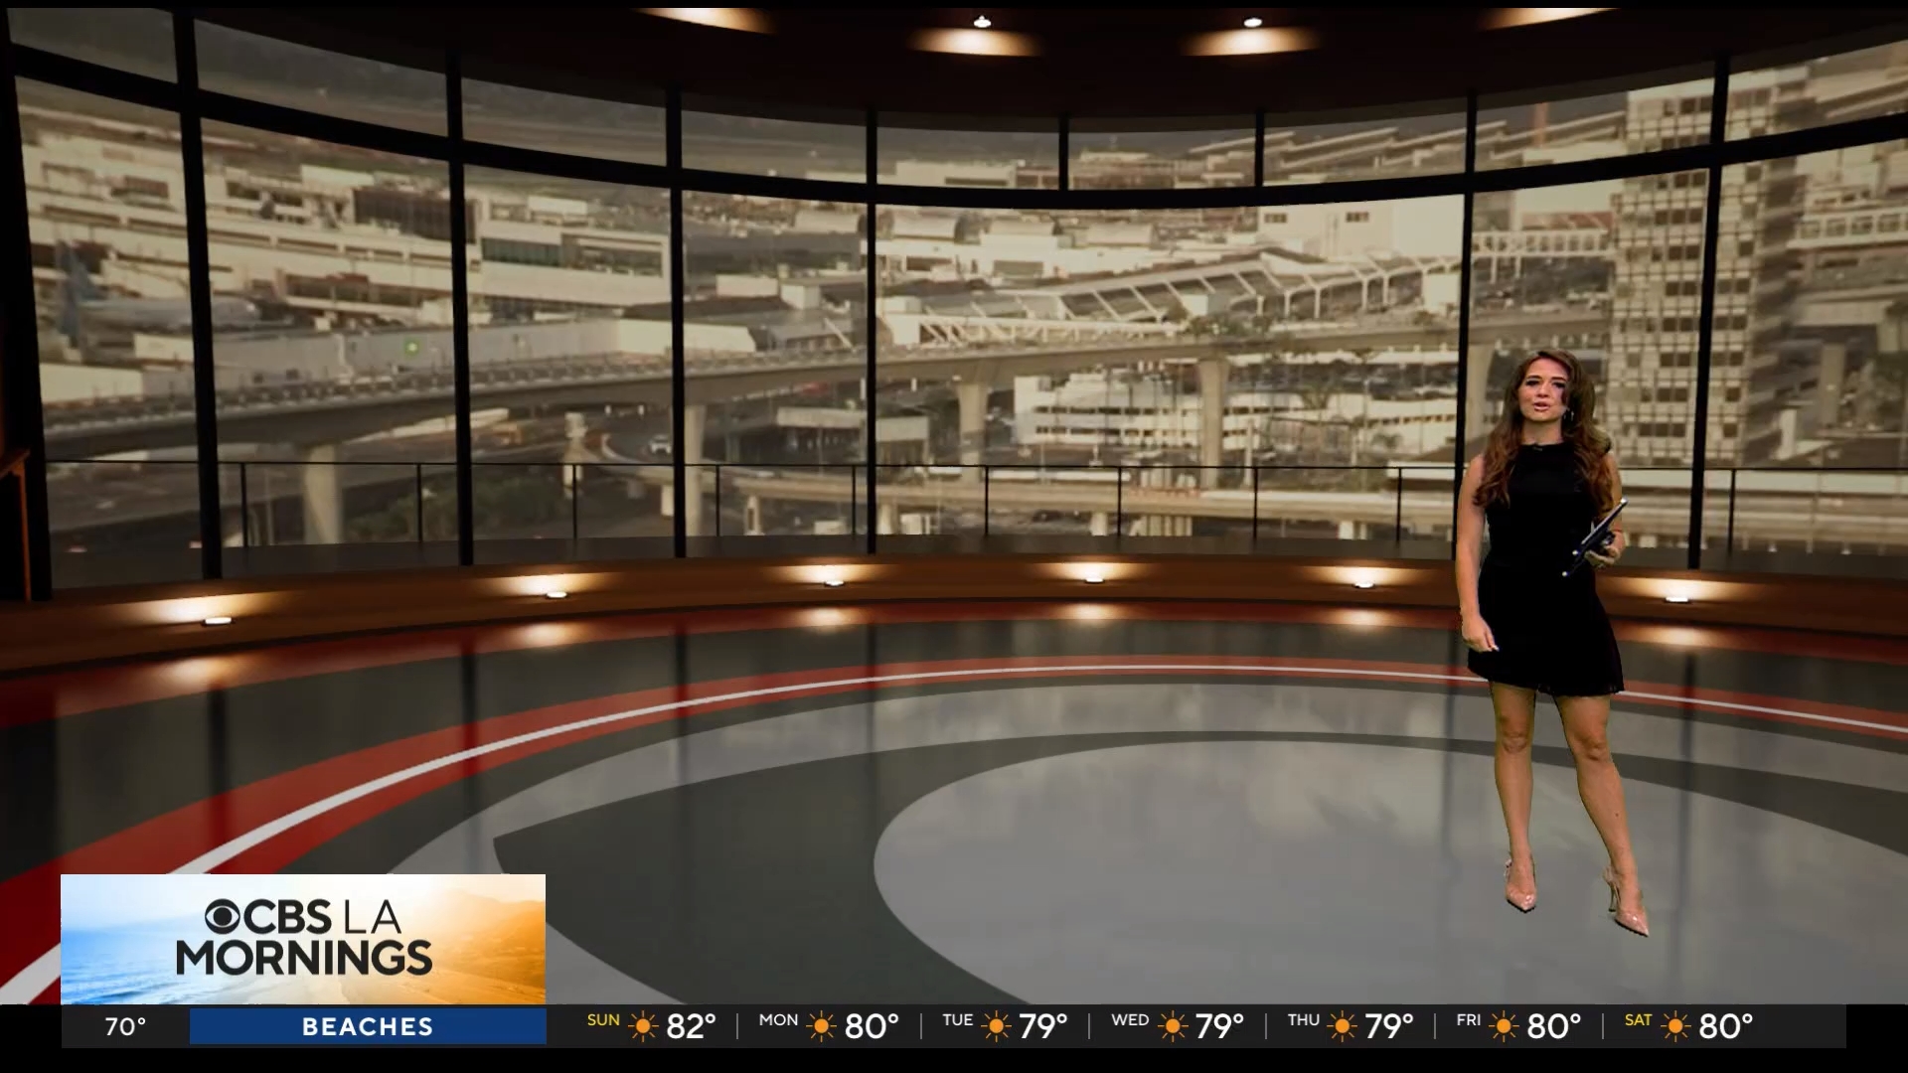Click the CBS LA Mornings logo graphic
The height and width of the screenshot is (1073, 1908).
click(303, 939)
